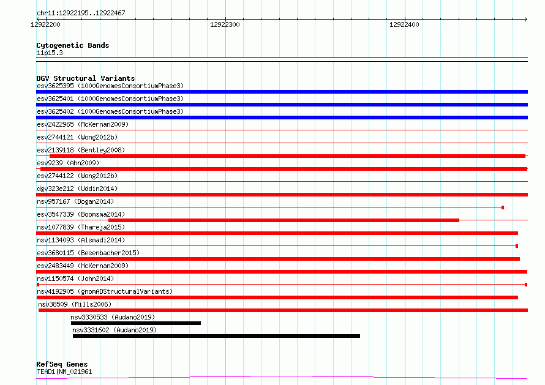Click the Cytogenetic Bands track title
545x385 pixels.
(73, 45)
